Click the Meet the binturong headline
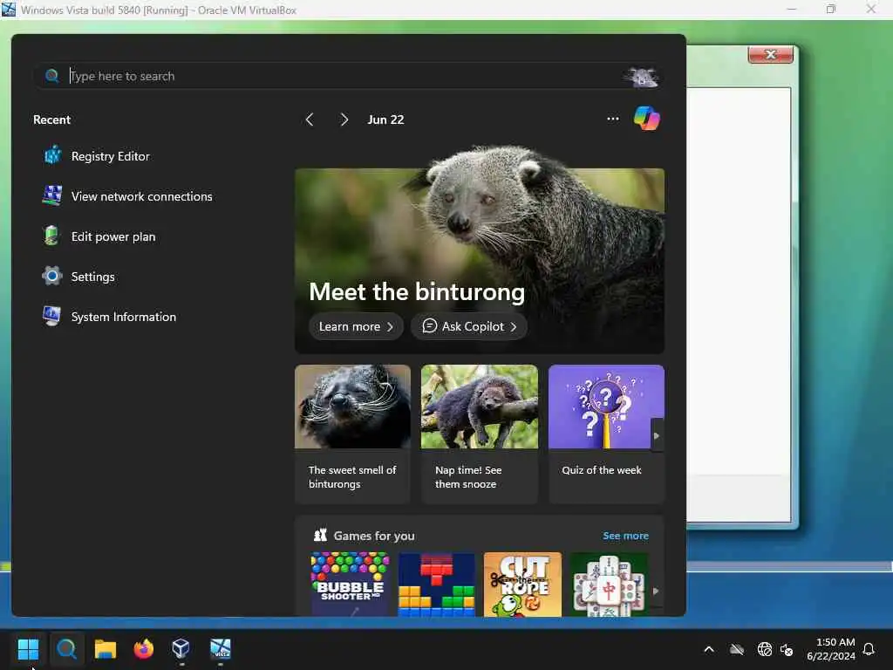The image size is (893, 670). (x=417, y=291)
